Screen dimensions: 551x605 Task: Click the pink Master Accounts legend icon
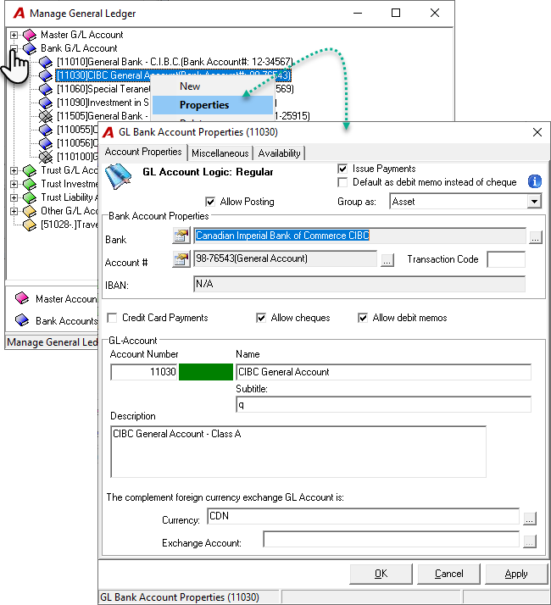coord(22,298)
